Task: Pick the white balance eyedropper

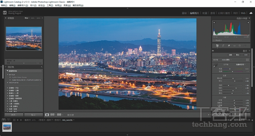Action: [x=215, y=66]
